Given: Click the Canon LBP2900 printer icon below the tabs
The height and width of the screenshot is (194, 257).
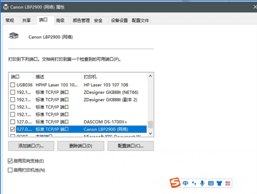Looking at the screenshot, I should click(x=14, y=36).
